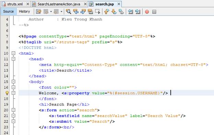214x135 pixels.
Task: Click the h1 Search Page line
Action: (64, 104)
